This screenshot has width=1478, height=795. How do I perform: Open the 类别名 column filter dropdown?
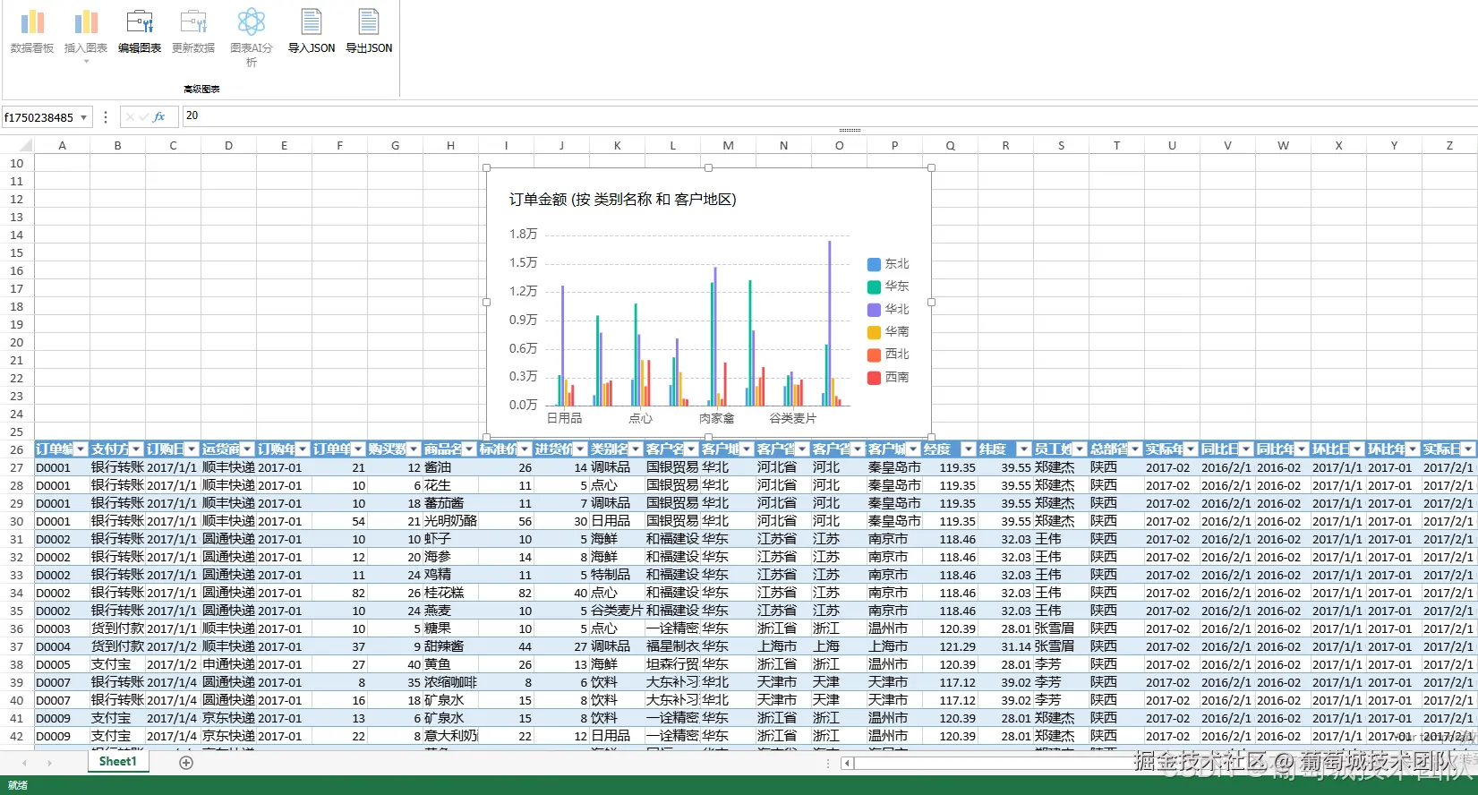636,449
